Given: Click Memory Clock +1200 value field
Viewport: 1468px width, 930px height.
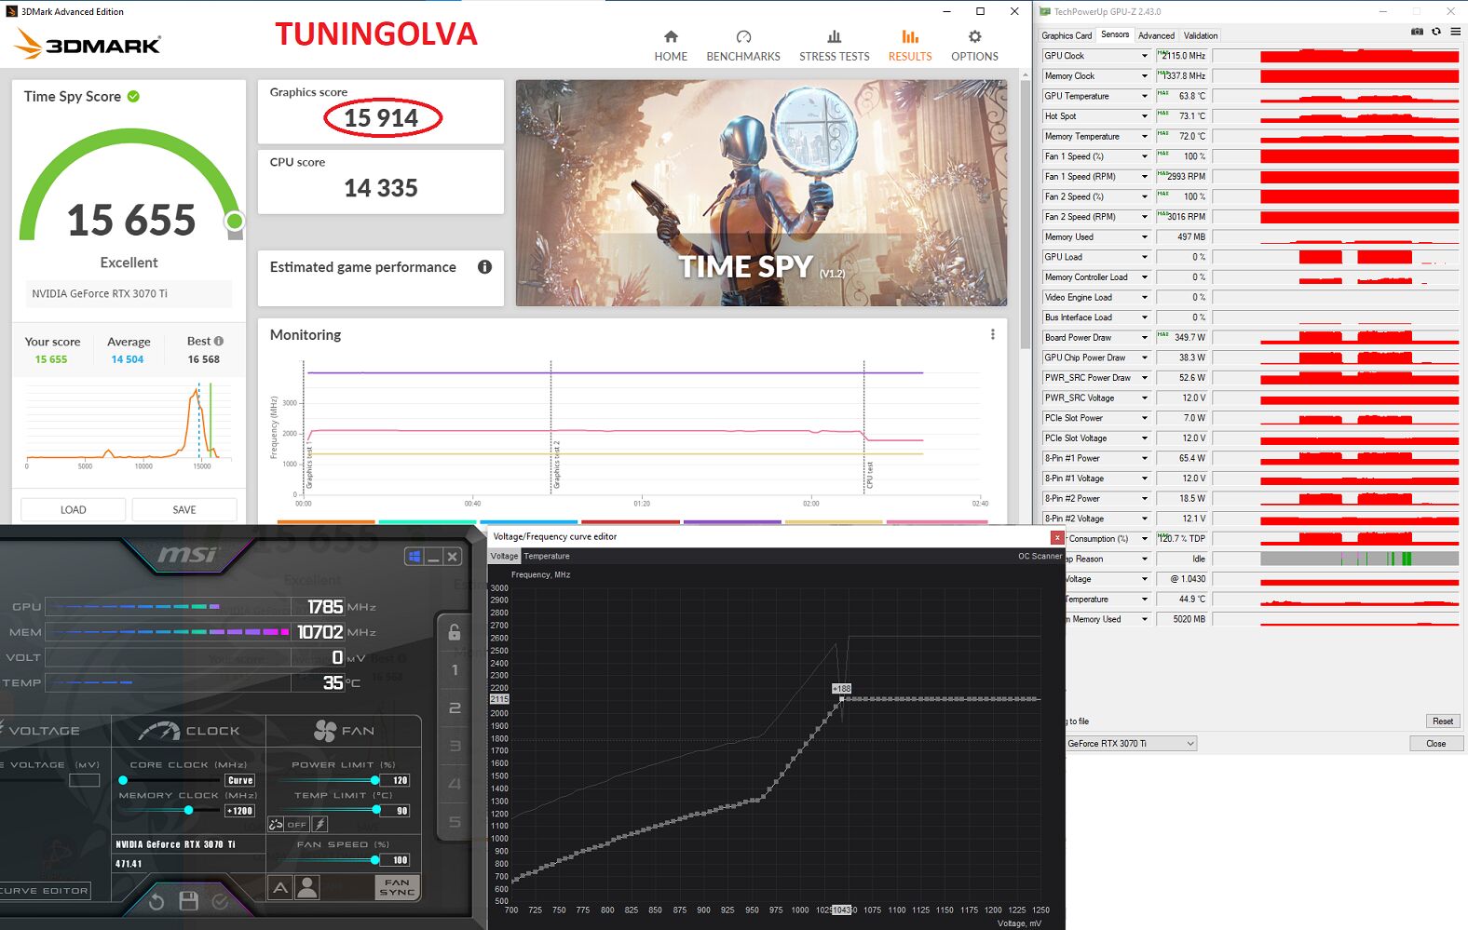Looking at the screenshot, I should coord(240,811).
